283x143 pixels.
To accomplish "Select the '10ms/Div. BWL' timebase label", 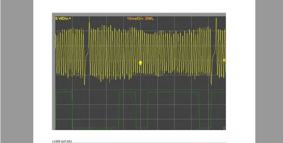I will click(140, 19).
